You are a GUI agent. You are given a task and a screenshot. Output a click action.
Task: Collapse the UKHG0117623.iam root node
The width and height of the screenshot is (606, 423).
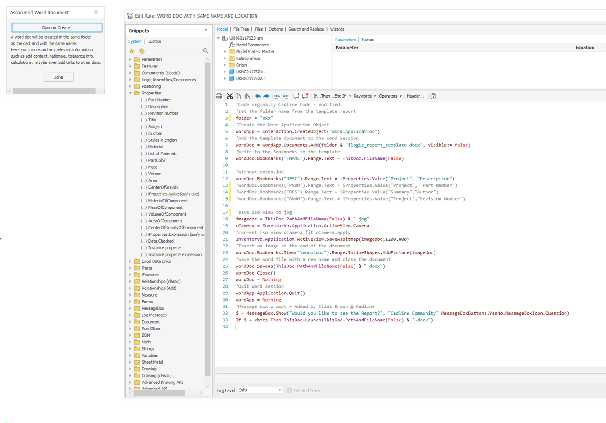click(219, 38)
